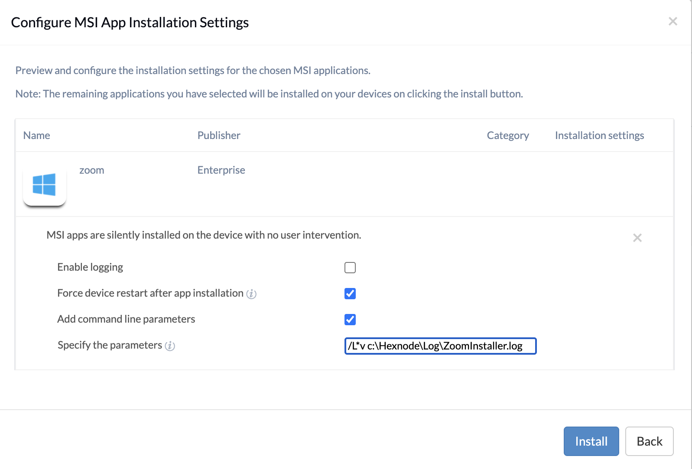The width and height of the screenshot is (692, 469).
Task: Click the Force device restart label text
Action: [x=150, y=293]
